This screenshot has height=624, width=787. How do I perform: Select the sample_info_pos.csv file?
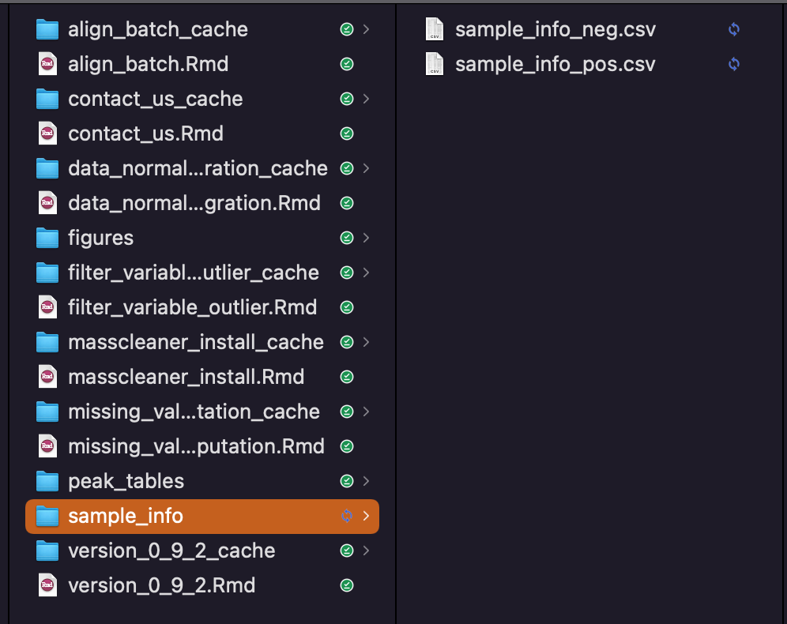tap(586, 64)
